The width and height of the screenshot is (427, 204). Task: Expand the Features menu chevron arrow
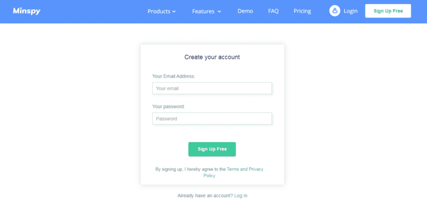click(x=219, y=12)
